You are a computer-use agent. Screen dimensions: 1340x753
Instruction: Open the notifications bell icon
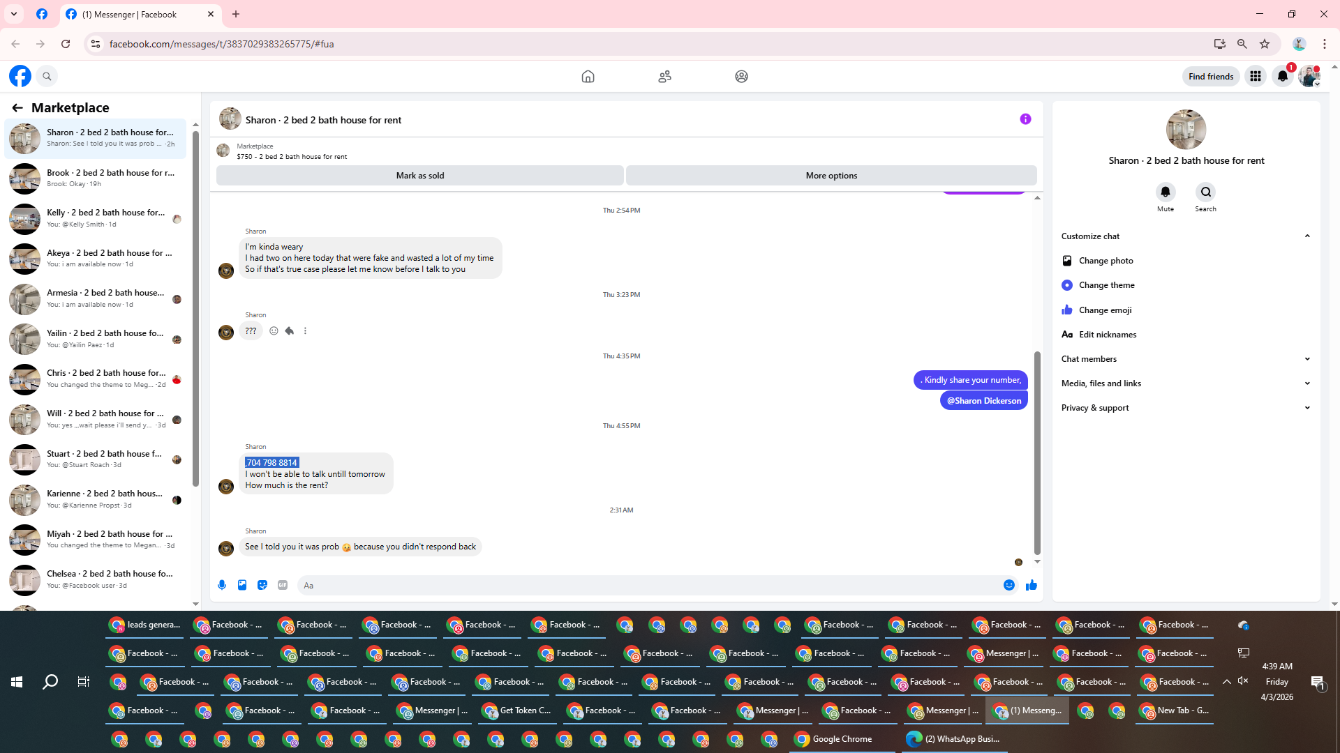(x=1282, y=77)
